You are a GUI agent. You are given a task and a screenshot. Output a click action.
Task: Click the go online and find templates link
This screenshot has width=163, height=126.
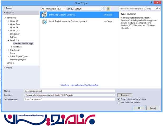click(79, 85)
